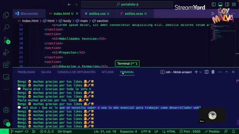The width and height of the screenshot is (239, 134).
Task: Select the zsh - tiktok-project terminal
Action: point(176,72)
